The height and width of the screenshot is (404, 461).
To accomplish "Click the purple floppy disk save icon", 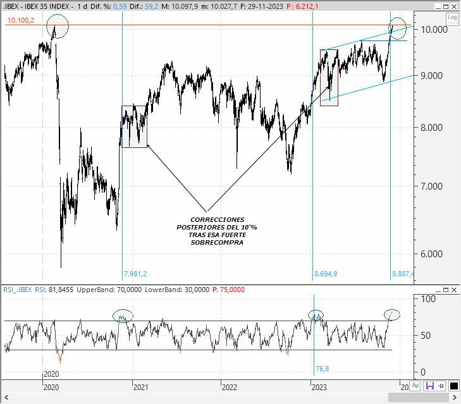I will click(x=429, y=386).
